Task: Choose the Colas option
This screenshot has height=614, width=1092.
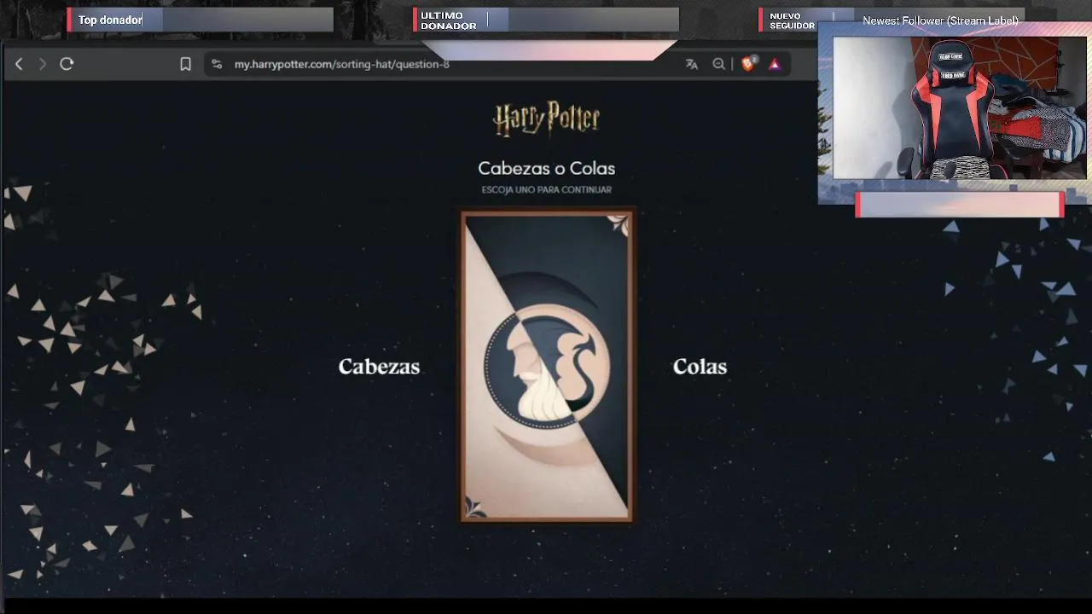Action: point(700,367)
